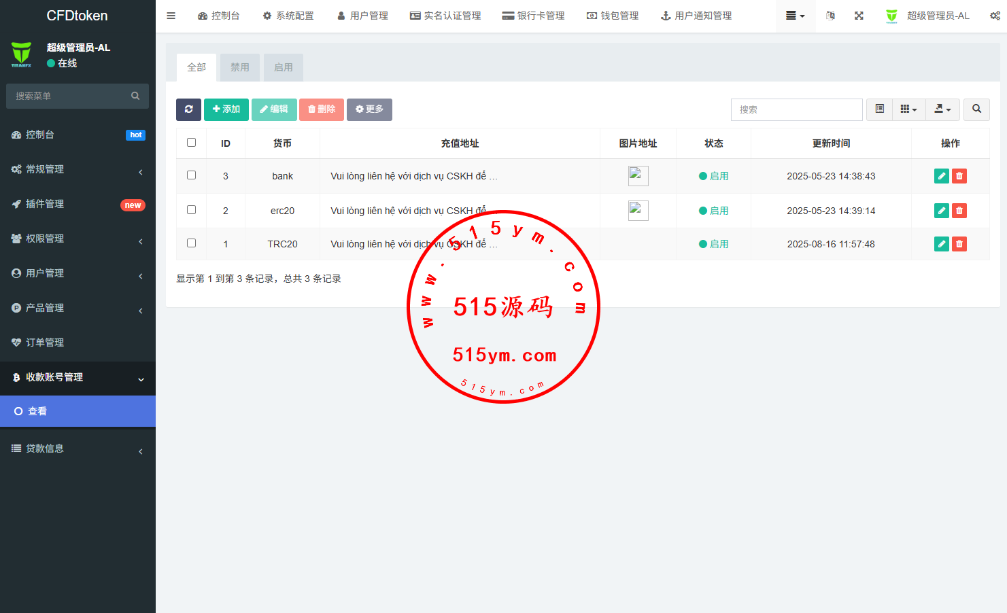Open 钱包管理 in top navigation

613,16
